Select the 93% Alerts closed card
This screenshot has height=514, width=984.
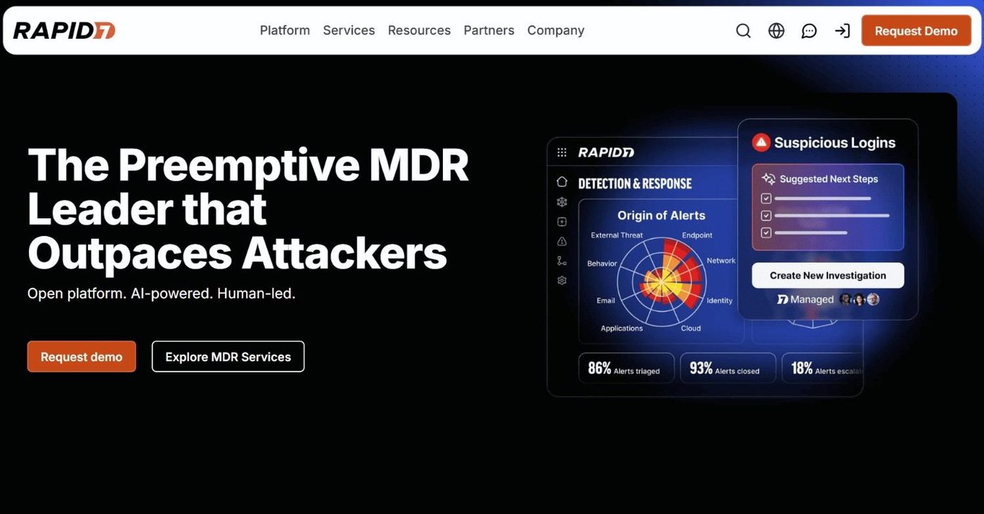(x=728, y=368)
